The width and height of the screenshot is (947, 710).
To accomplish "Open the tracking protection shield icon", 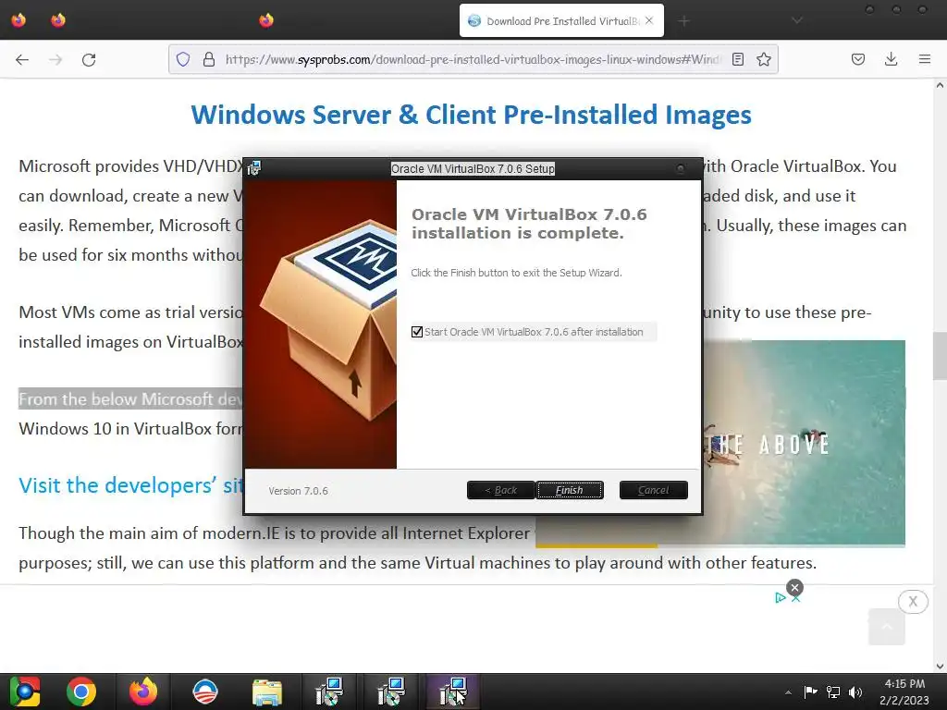I will point(183,59).
